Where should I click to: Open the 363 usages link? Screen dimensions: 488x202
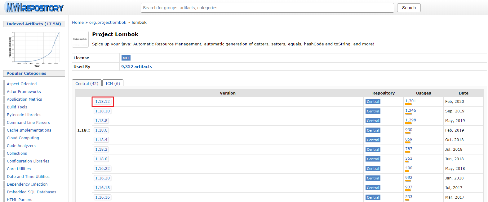pos(409,158)
